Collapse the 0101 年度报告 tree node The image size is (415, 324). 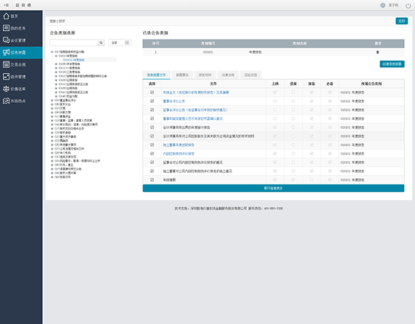[56, 56]
